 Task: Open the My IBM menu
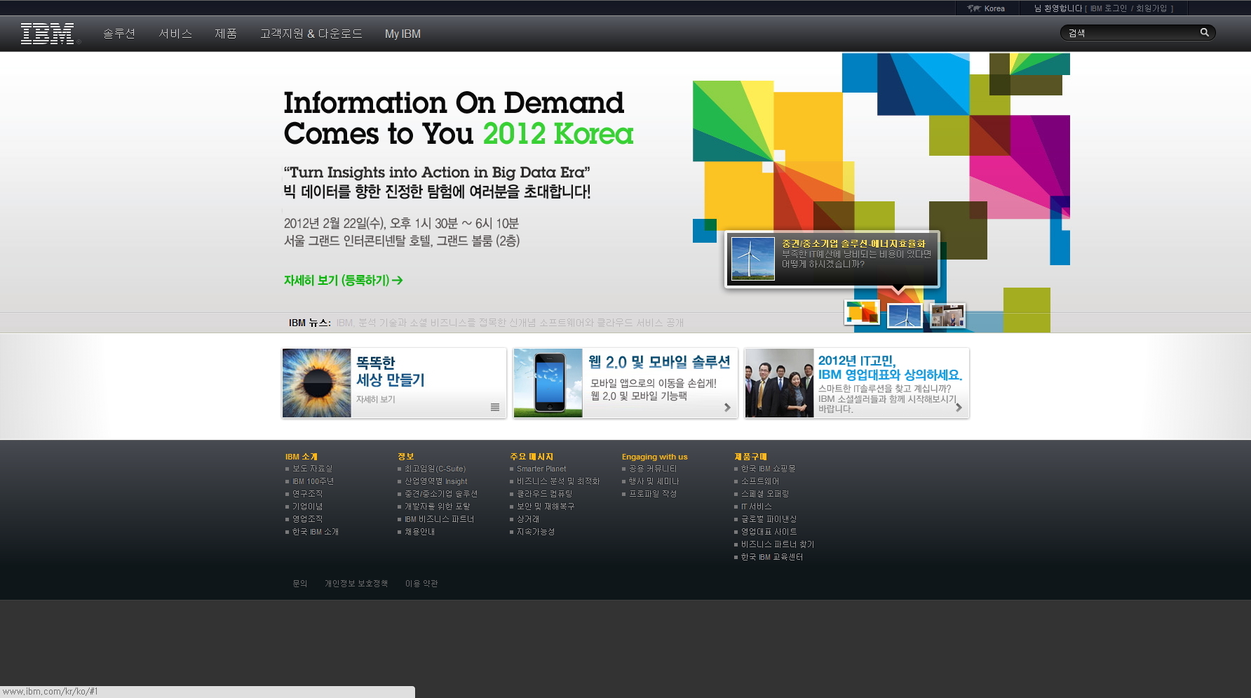coord(403,34)
